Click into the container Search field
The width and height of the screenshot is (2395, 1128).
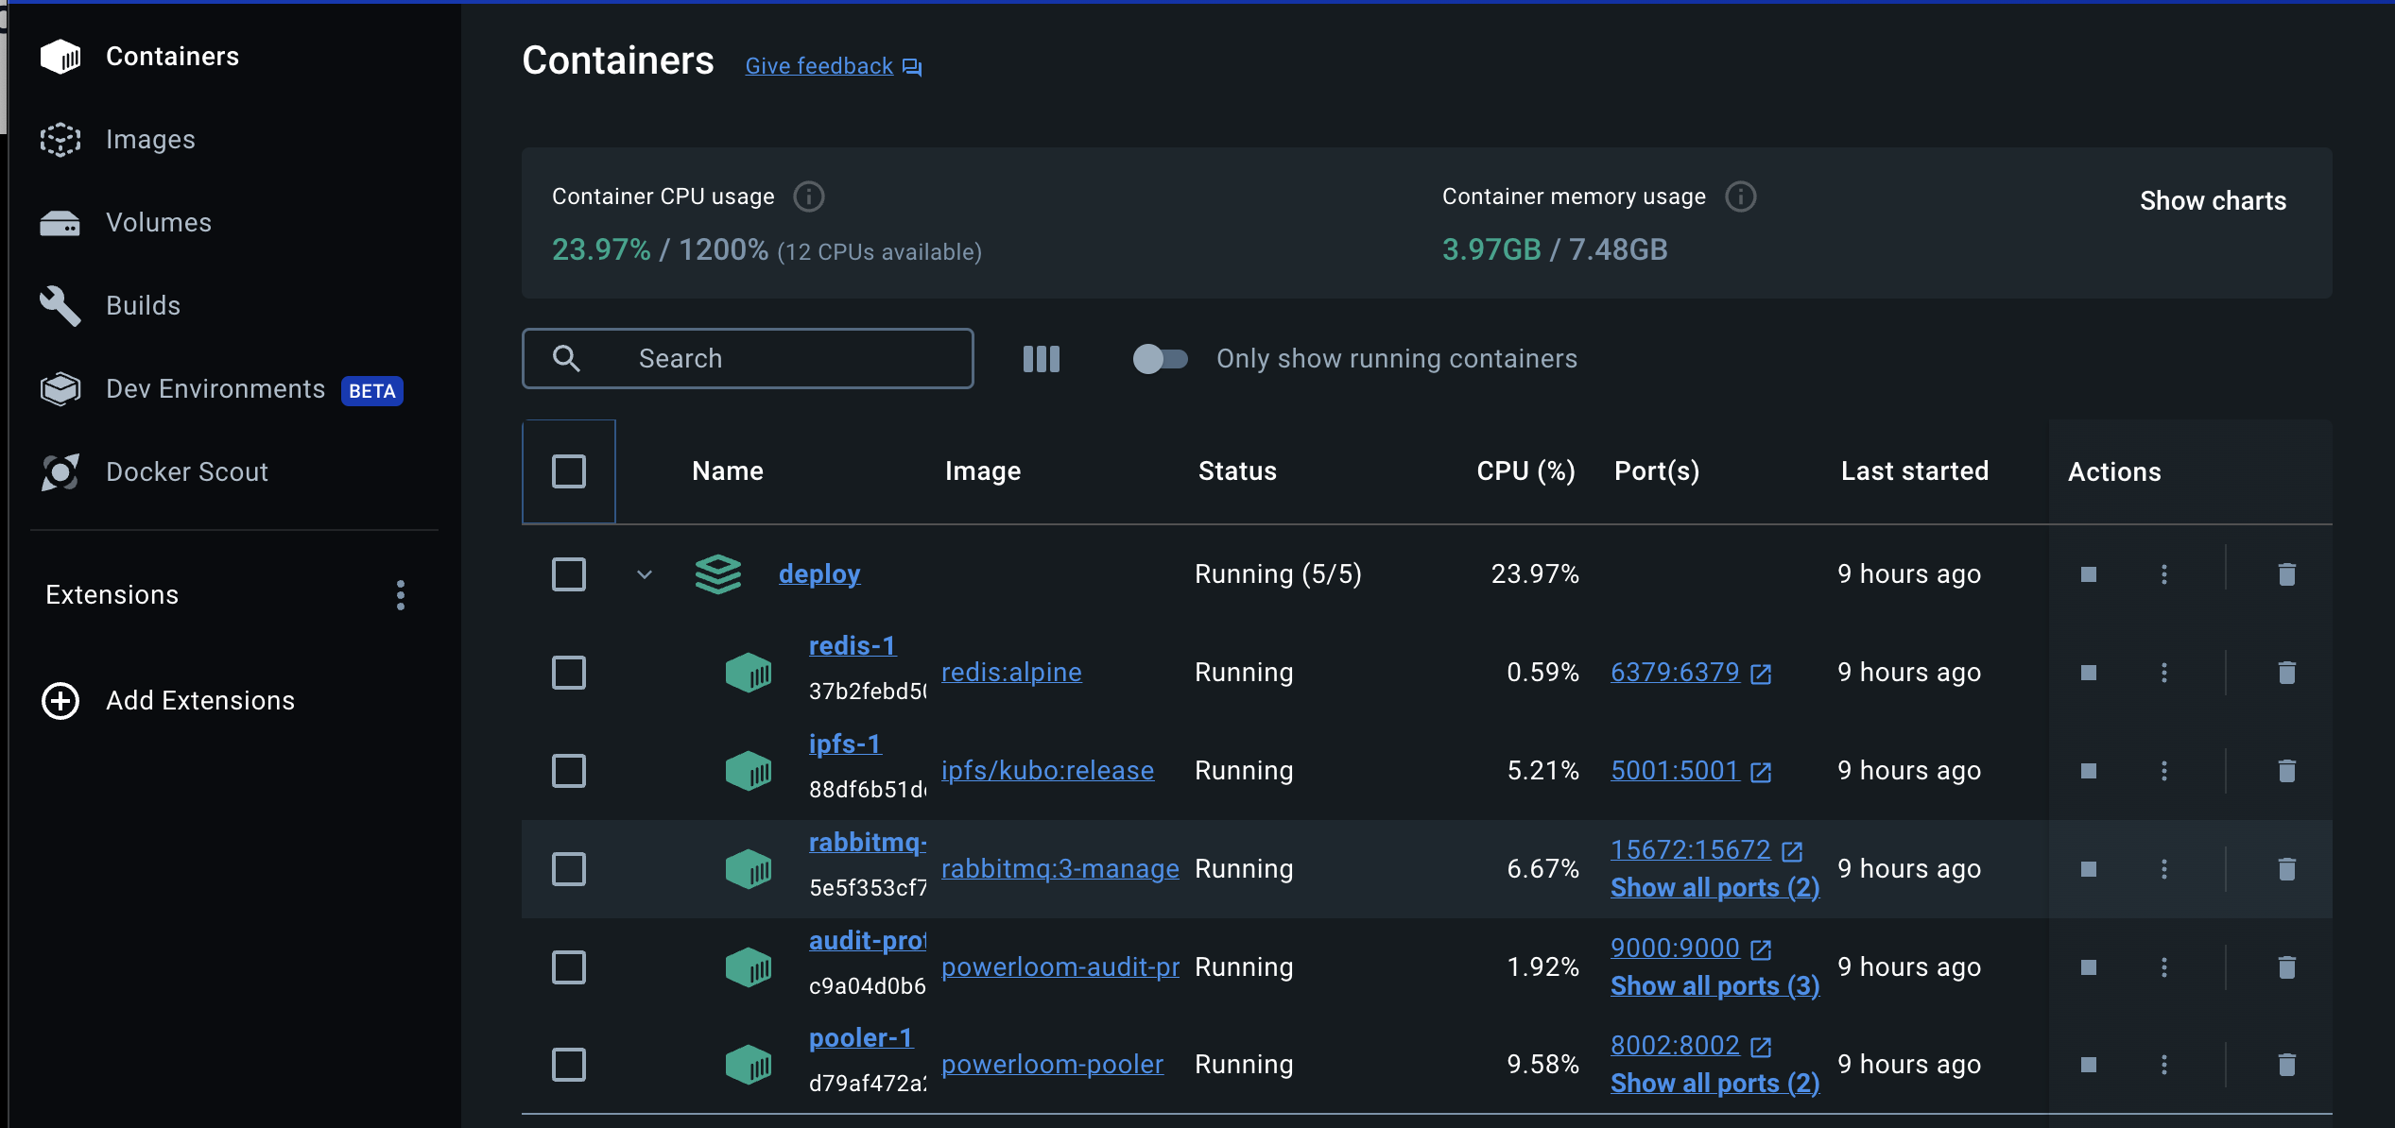point(748,359)
